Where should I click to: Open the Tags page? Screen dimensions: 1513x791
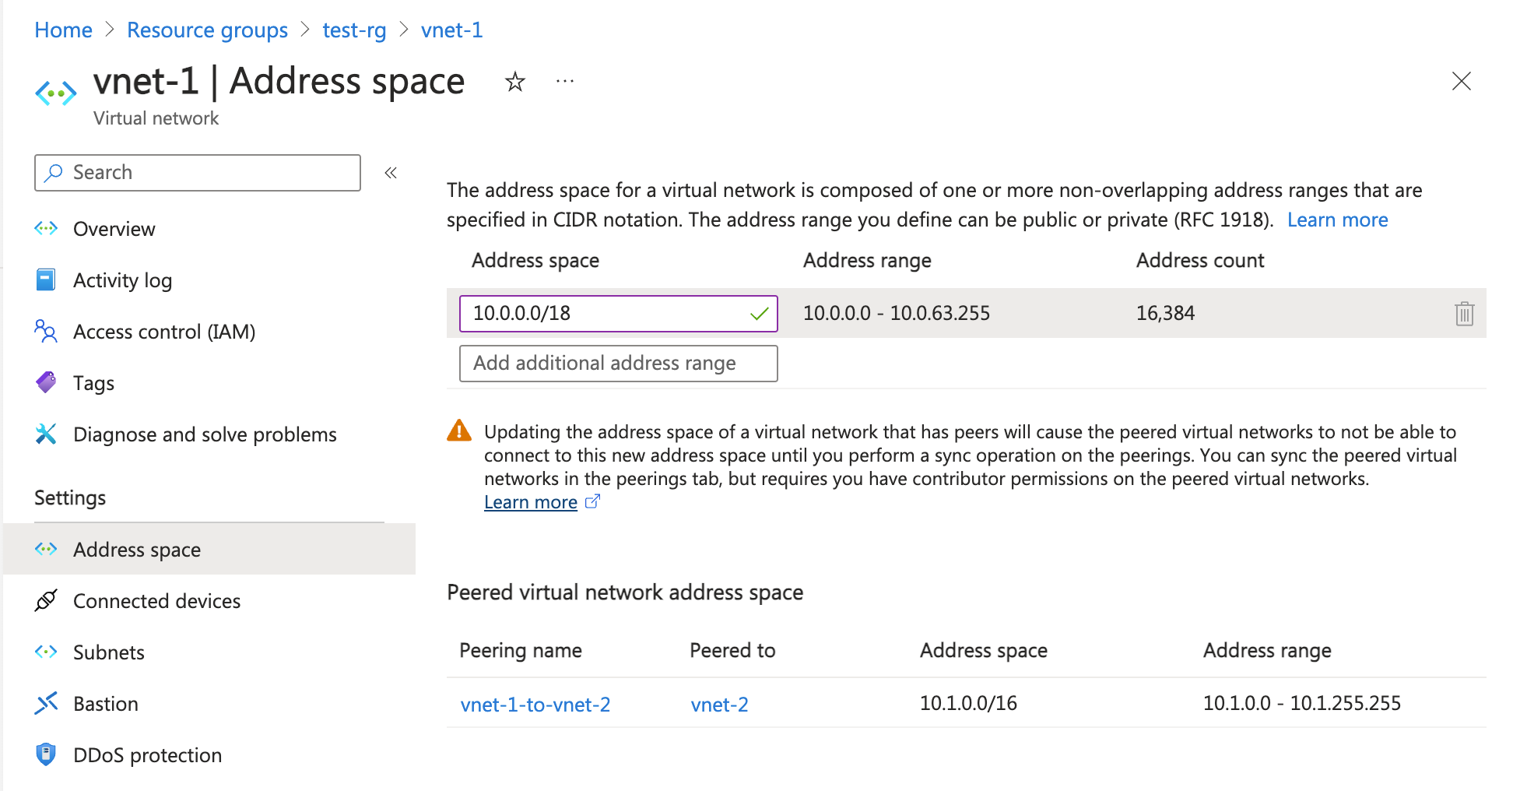[93, 382]
